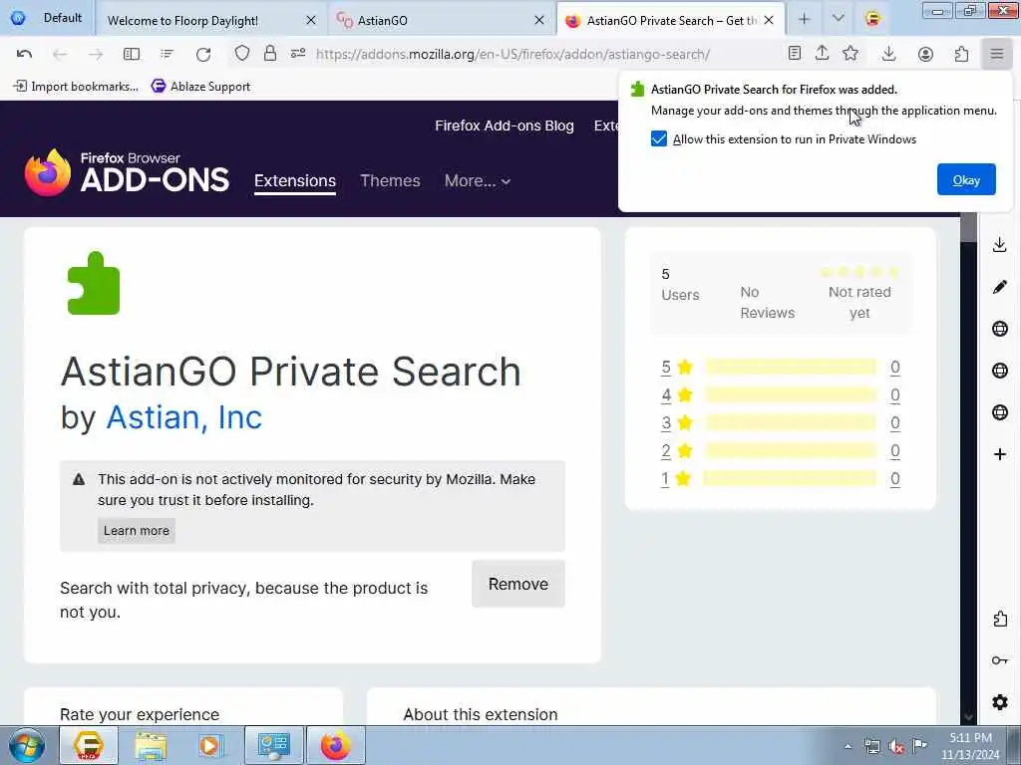
Task: Click the share page icon
Action: (x=823, y=54)
